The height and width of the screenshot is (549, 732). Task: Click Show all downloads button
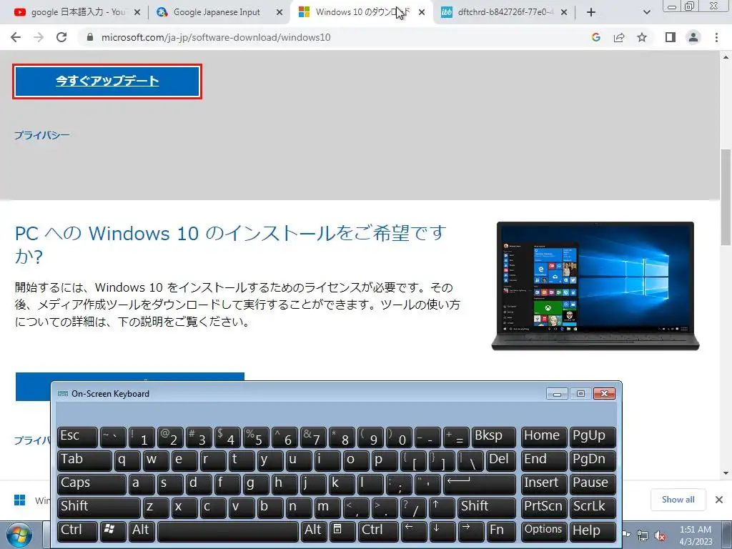coord(678,500)
